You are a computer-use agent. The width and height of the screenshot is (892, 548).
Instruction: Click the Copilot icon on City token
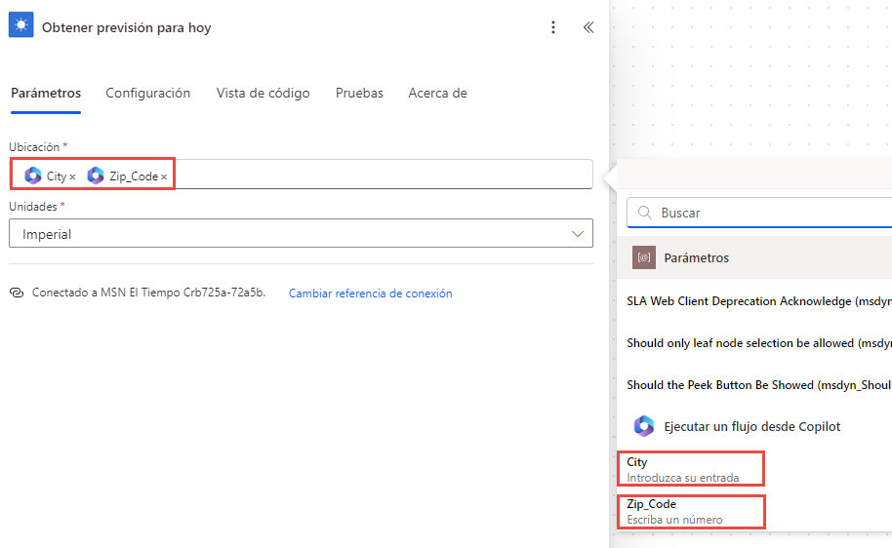pyautogui.click(x=33, y=176)
